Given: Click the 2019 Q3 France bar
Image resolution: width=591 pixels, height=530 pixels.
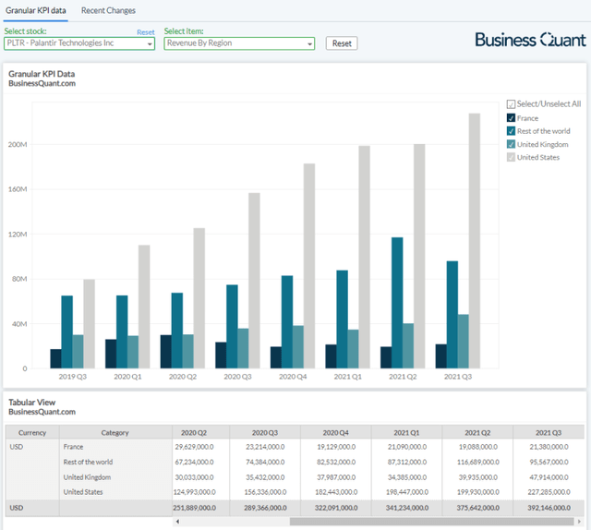Looking at the screenshot, I should point(55,359).
